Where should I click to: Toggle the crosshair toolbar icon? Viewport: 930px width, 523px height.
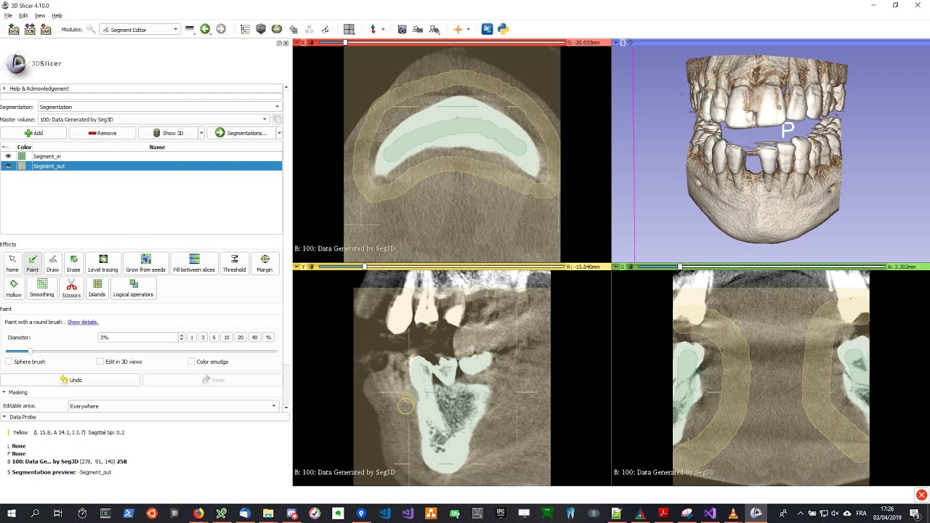[x=458, y=29]
